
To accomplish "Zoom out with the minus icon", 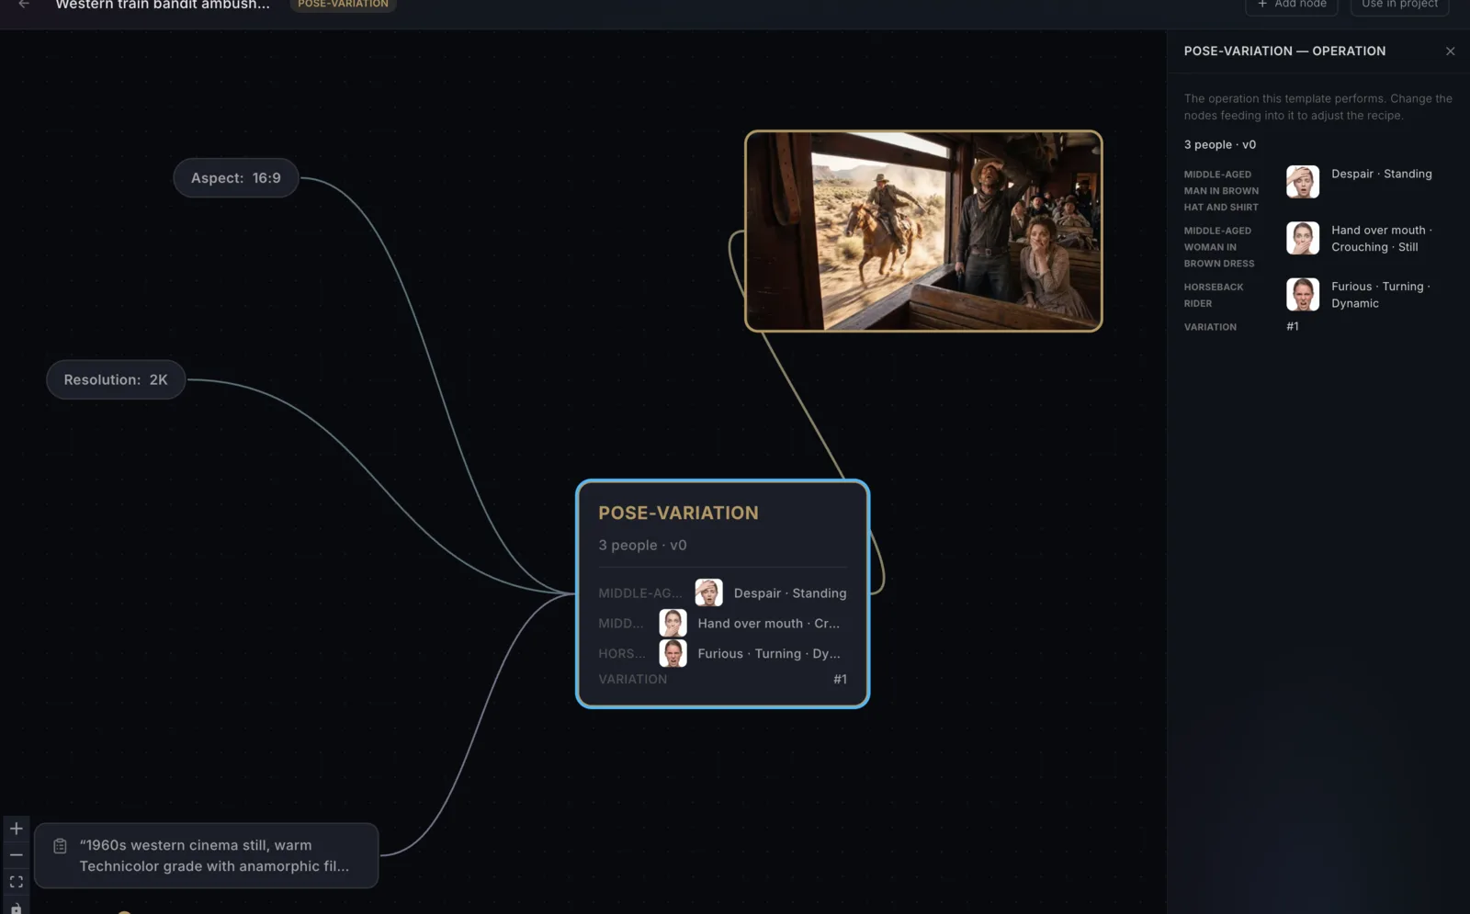I will pyautogui.click(x=17, y=855).
